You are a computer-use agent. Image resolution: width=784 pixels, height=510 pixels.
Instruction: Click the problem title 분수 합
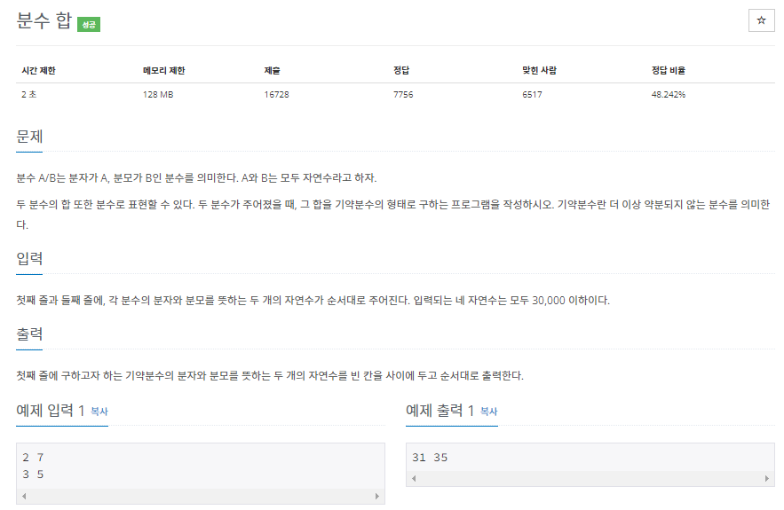(44, 20)
